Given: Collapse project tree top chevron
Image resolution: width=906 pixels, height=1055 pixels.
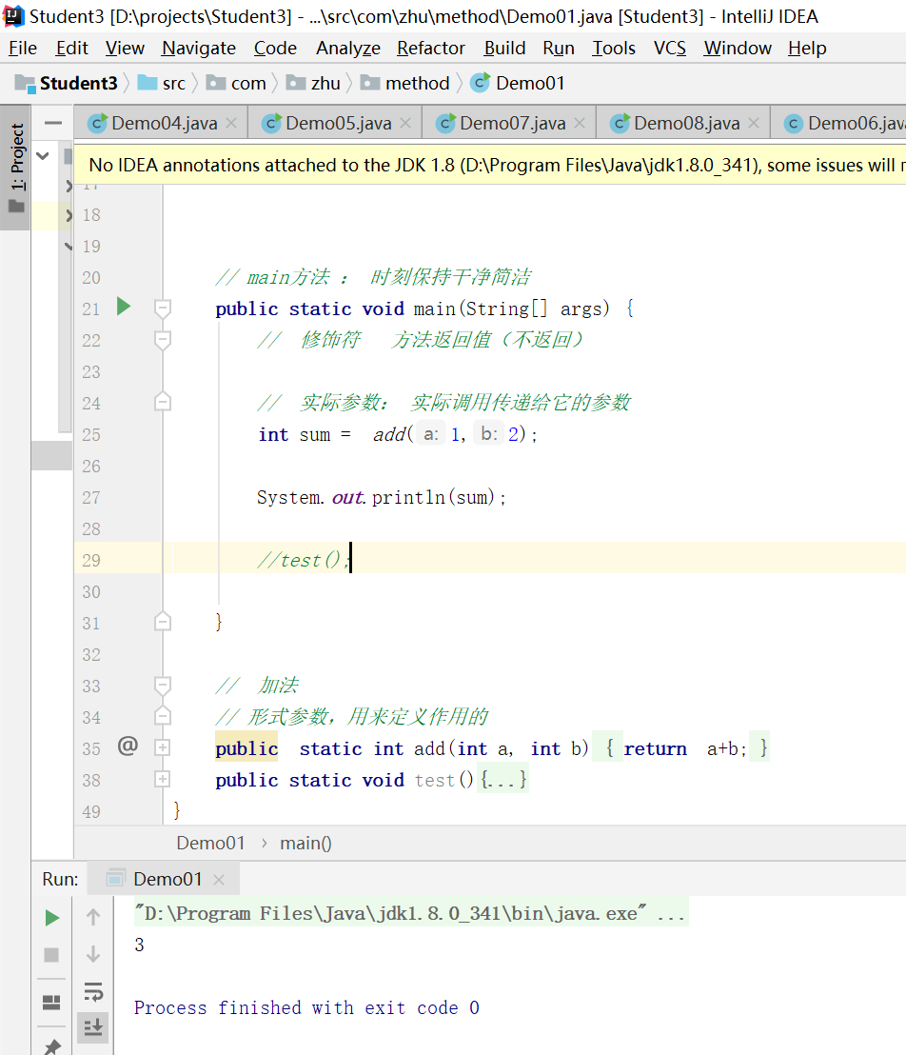Looking at the screenshot, I should click(43, 156).
